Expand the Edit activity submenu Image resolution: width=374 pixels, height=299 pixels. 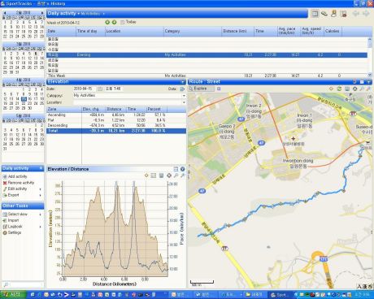[x=41, y=189]
